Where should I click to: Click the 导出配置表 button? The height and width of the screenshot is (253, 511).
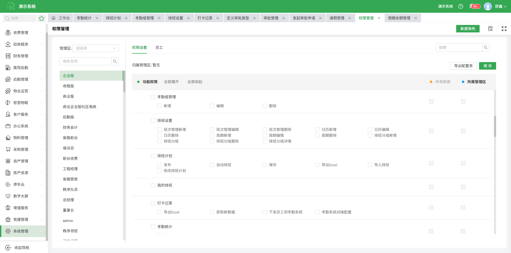tap(463, 66)
